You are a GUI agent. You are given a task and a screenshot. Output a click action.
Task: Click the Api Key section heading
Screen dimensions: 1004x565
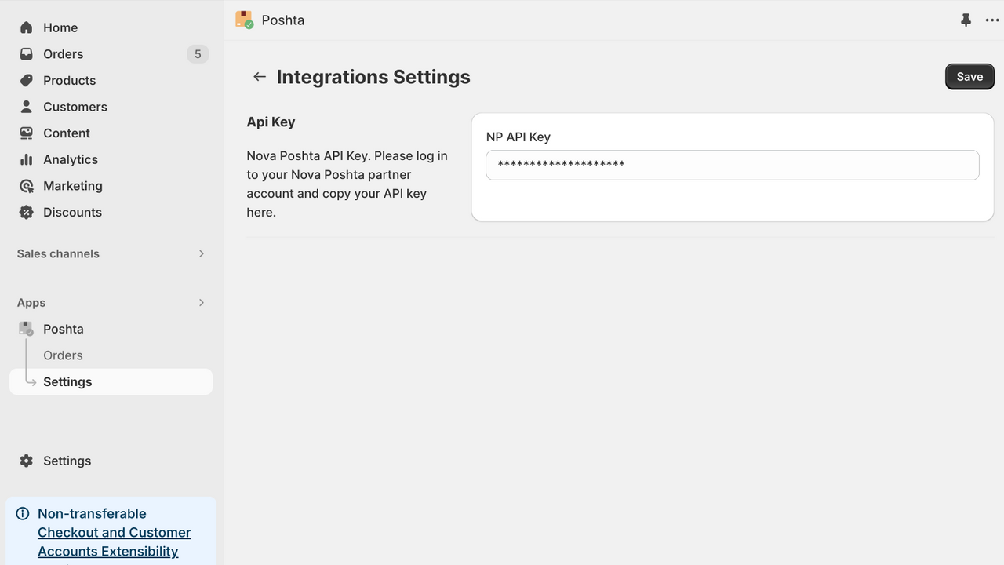[x=271, y=122]
